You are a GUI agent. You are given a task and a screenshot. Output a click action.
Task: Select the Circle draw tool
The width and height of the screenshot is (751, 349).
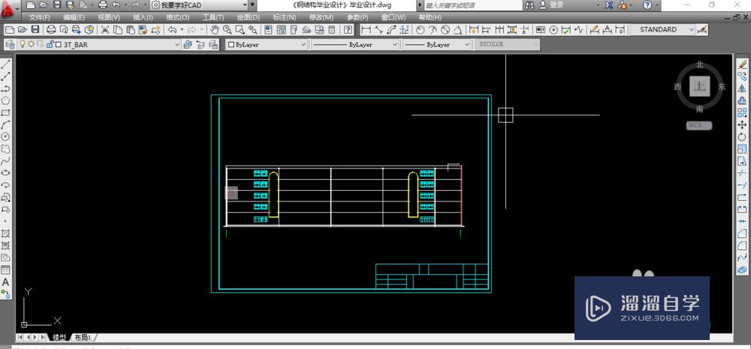click(6, 136)
